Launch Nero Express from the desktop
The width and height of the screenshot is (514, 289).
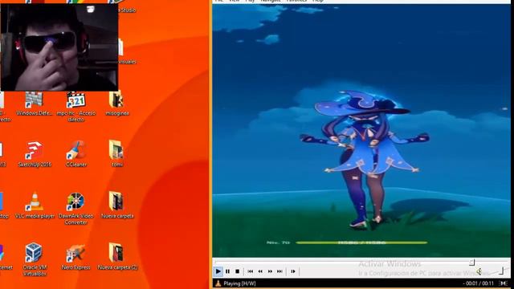[75, 257]
